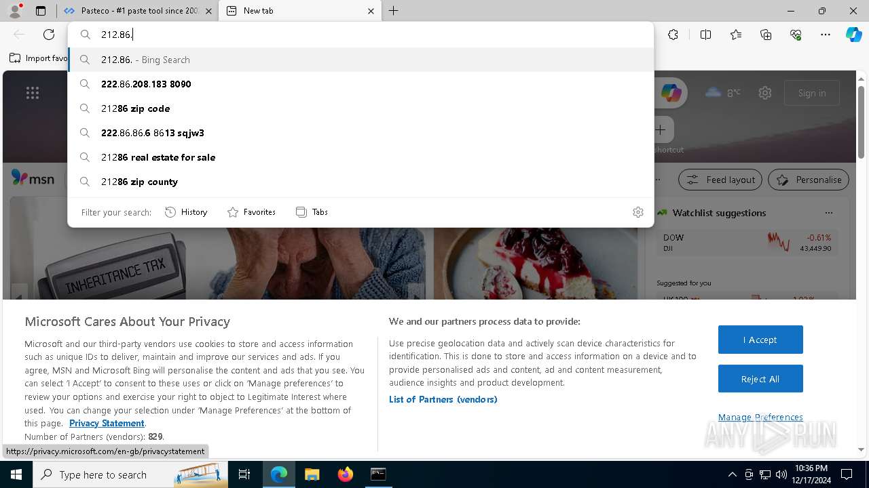Open the Inheritance Tax news story
869x488 pixels.
coord(217,263)
